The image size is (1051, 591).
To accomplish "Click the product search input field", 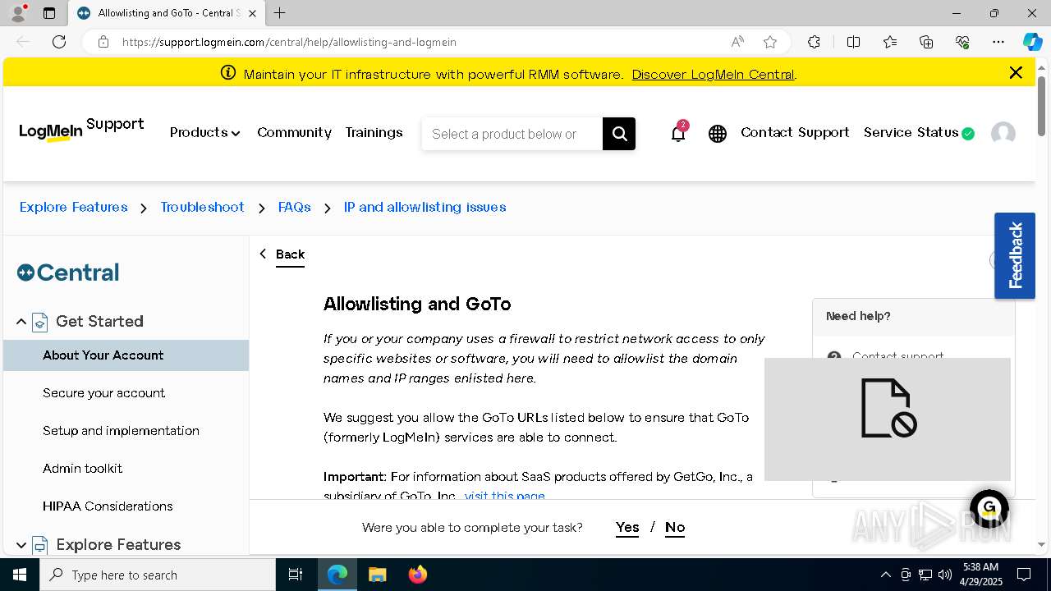I will (x=512, y=134).
